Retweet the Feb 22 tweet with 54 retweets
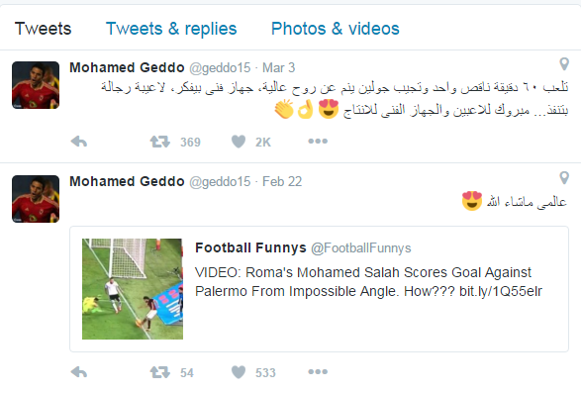Image resolution: width=581 pixels, height=393 pixels. coord(159,372)
